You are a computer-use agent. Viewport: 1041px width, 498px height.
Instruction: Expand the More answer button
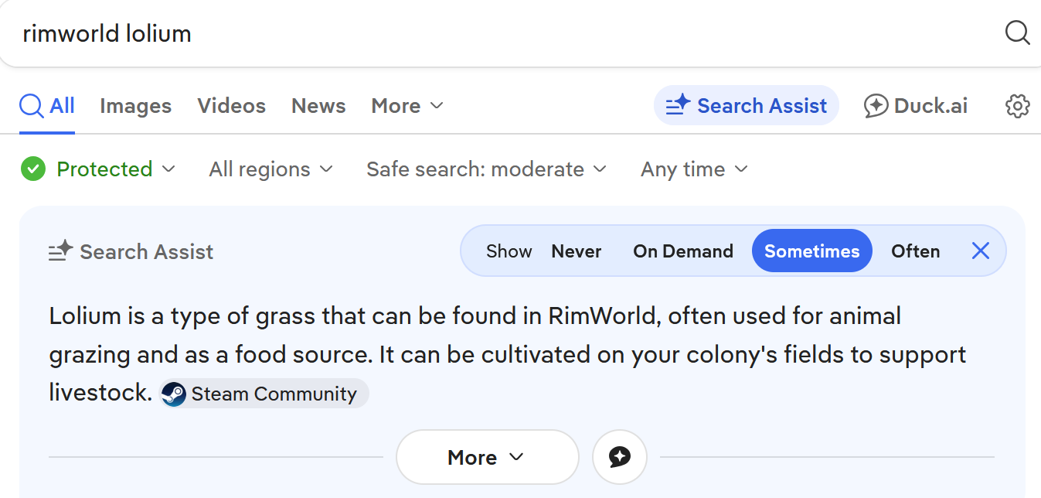[x=487, y=457]
